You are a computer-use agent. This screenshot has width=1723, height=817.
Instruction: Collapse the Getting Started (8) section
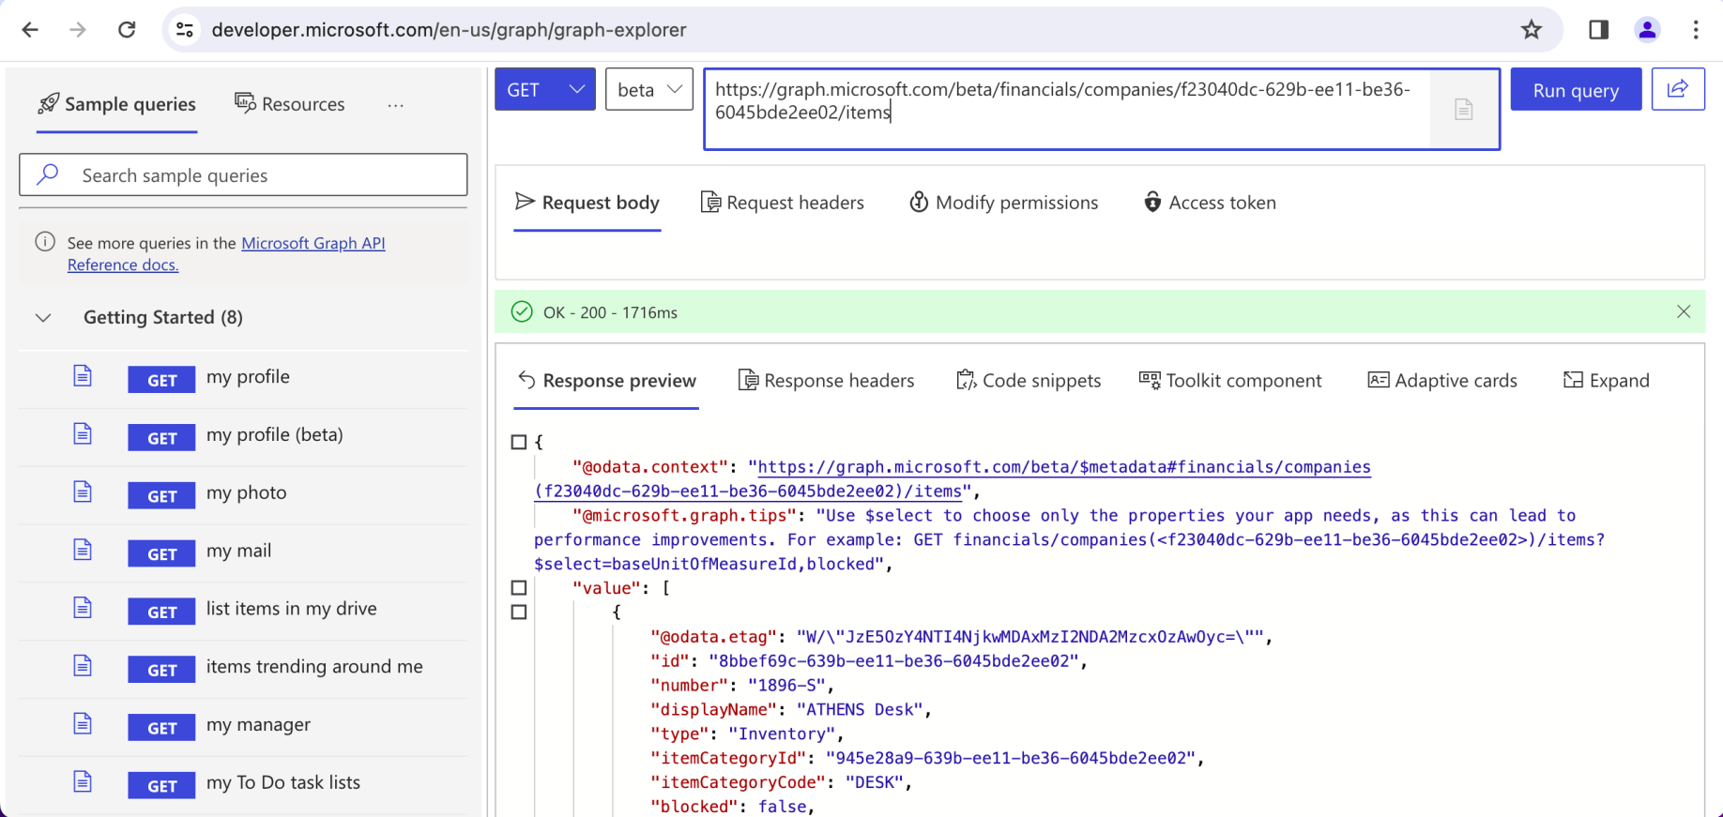43,318
